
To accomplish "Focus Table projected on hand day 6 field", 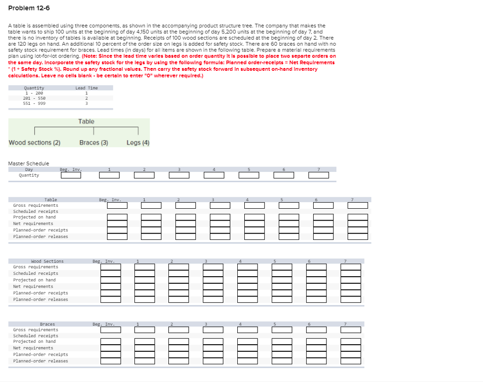I will [324, 217].
